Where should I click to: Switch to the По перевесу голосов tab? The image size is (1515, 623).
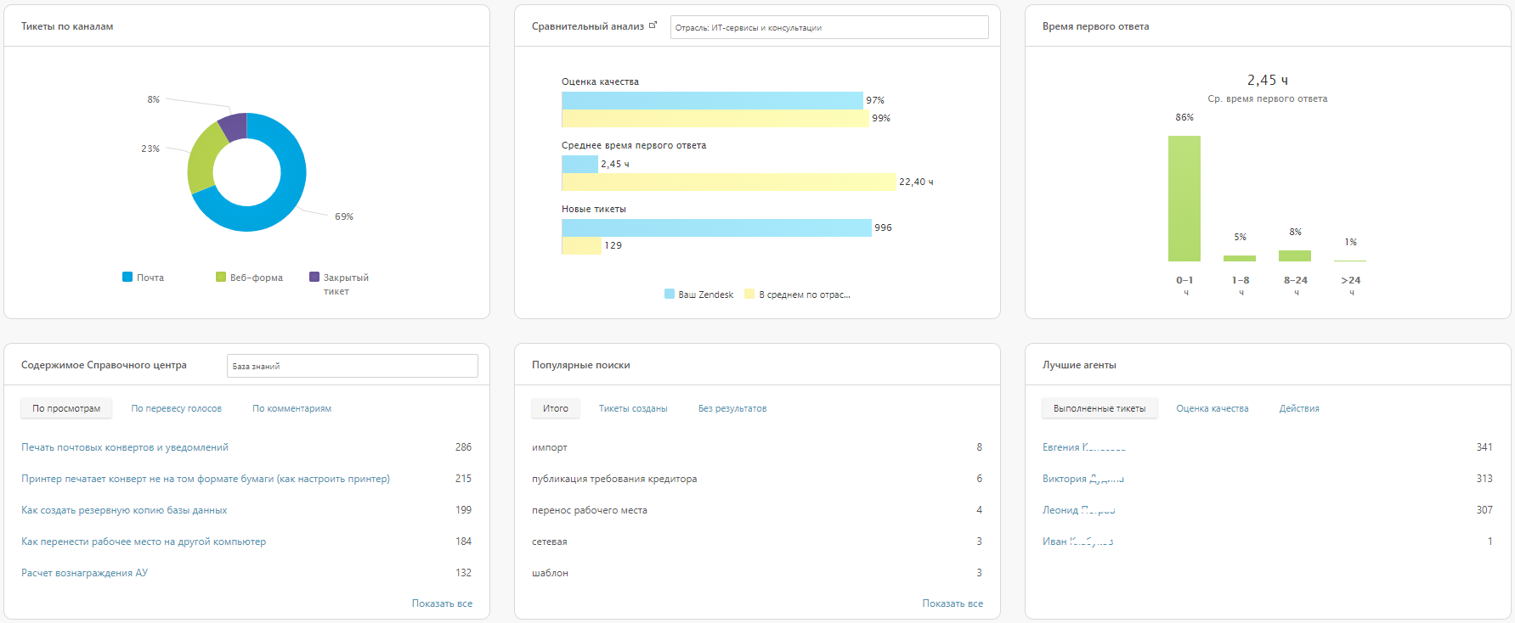(x=176, y=408)
